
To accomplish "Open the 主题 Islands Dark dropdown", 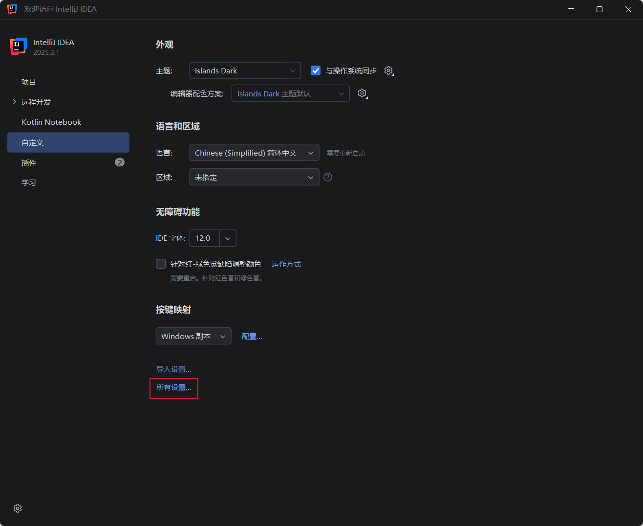I will pyautogui.click(x=245, y=70).
